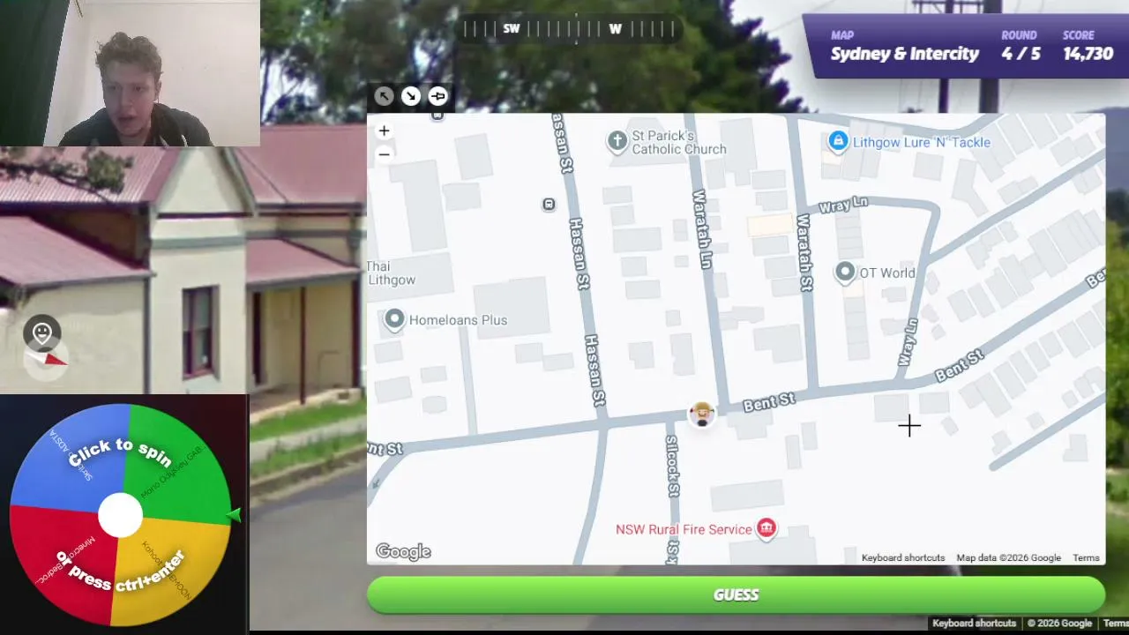Image resolution: width=1129 pixels, height=635 pixels.
Task: Click the Map data ©2026 Google attribution
Action: 1008,557
